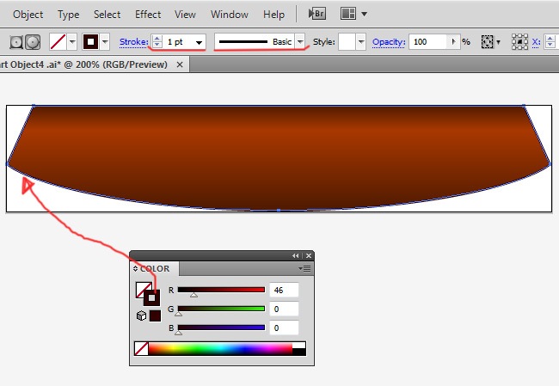This screenshot has height=386, width=559.
Task: Open the graphic Style dropdown
Action: pyautogui.click(x=361, y=41)
